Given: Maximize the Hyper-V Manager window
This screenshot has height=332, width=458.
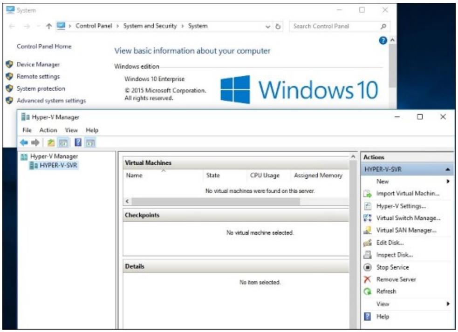Looking at the screenshot, I should click(x=420, y=117).
